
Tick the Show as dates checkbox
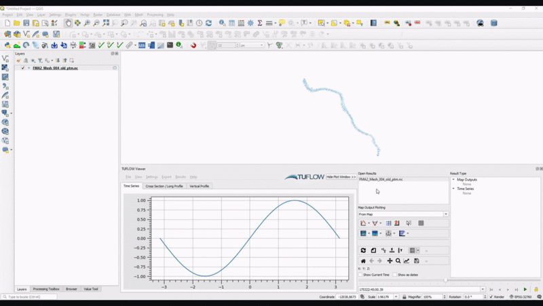tap(395, 275)
